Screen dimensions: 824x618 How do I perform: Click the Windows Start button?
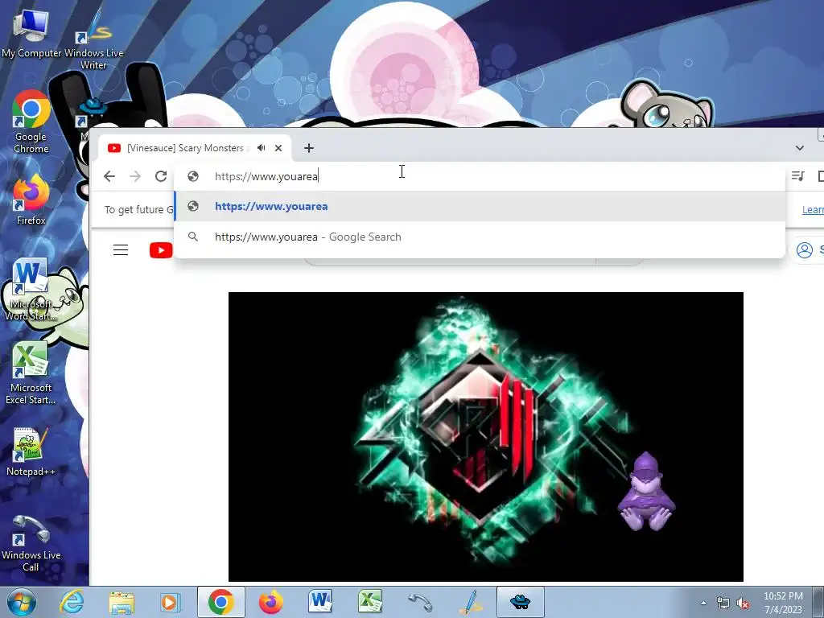tap(22, 602)
